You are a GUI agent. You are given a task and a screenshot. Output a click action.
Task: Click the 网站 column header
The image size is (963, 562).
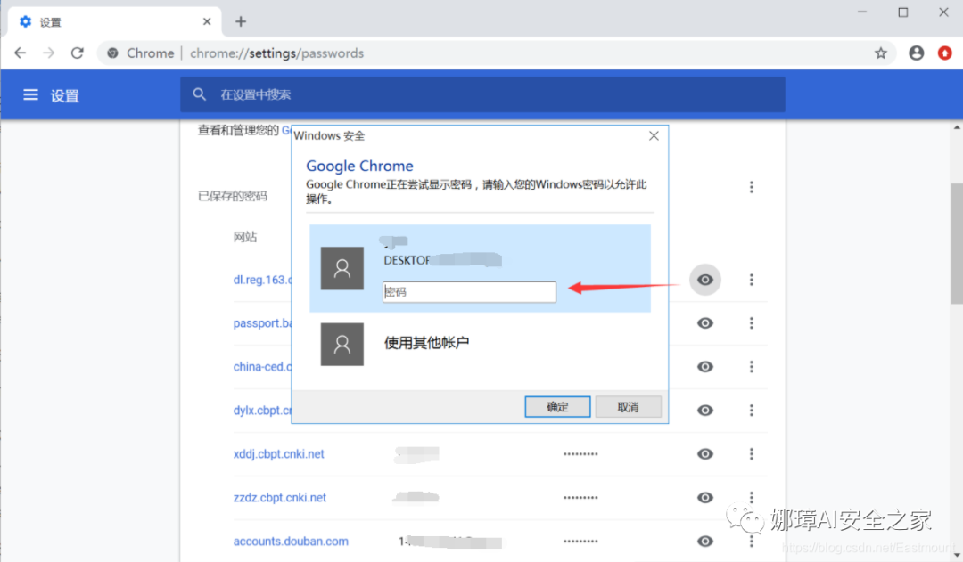245,237
